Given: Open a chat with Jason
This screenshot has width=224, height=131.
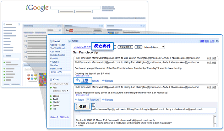Looking at the screenshot, I should [56, 106].
